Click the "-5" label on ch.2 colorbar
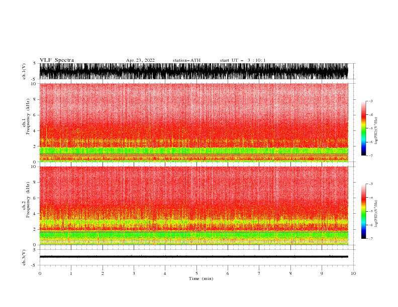The image size is (398, 307). [x=371, y=211]
